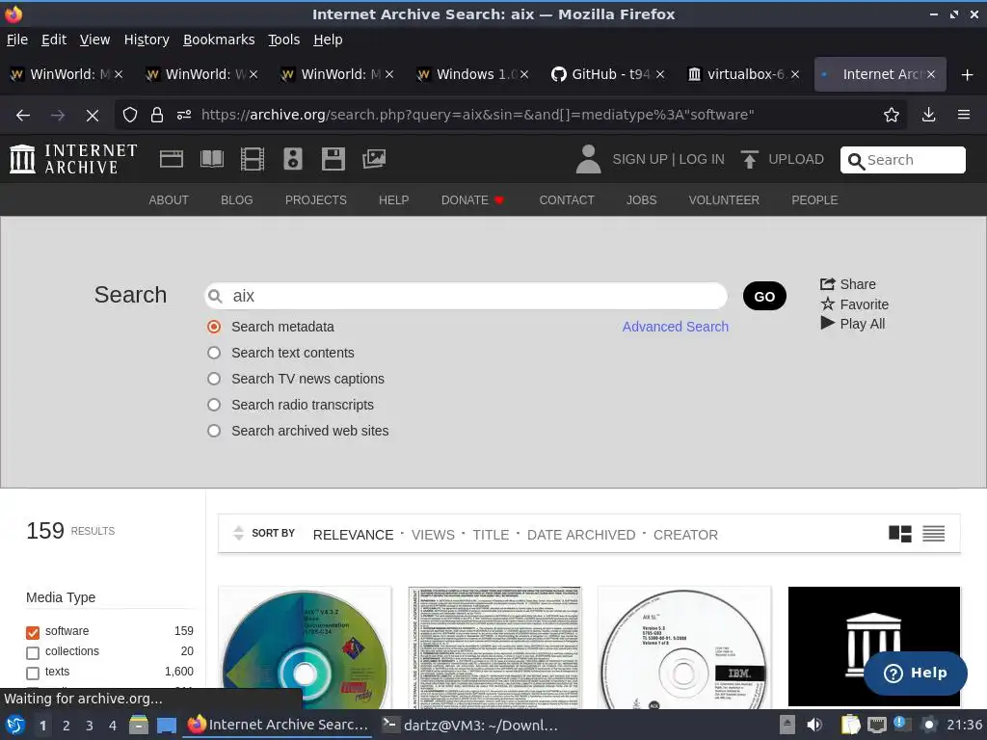Click the GO search button
This screenshot has width=987, height=740.
coord(764,296)
